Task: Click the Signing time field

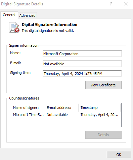Action: pos(82,74)
